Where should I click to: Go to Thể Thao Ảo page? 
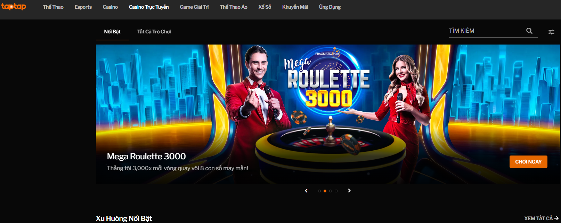pos(234,7)
